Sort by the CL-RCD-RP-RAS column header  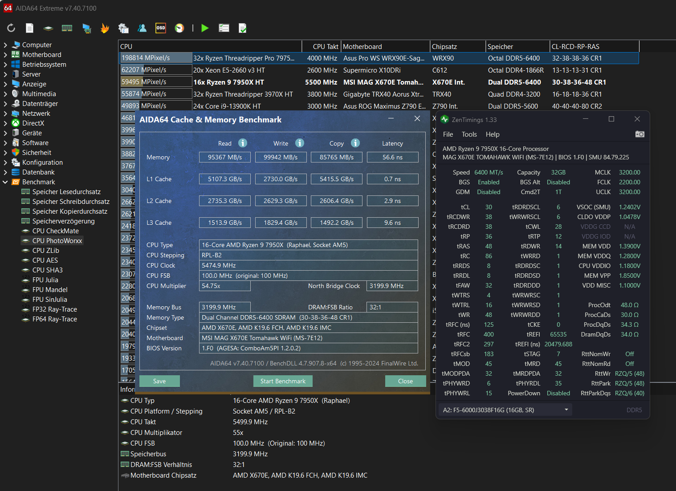click(x=594, y=46)
